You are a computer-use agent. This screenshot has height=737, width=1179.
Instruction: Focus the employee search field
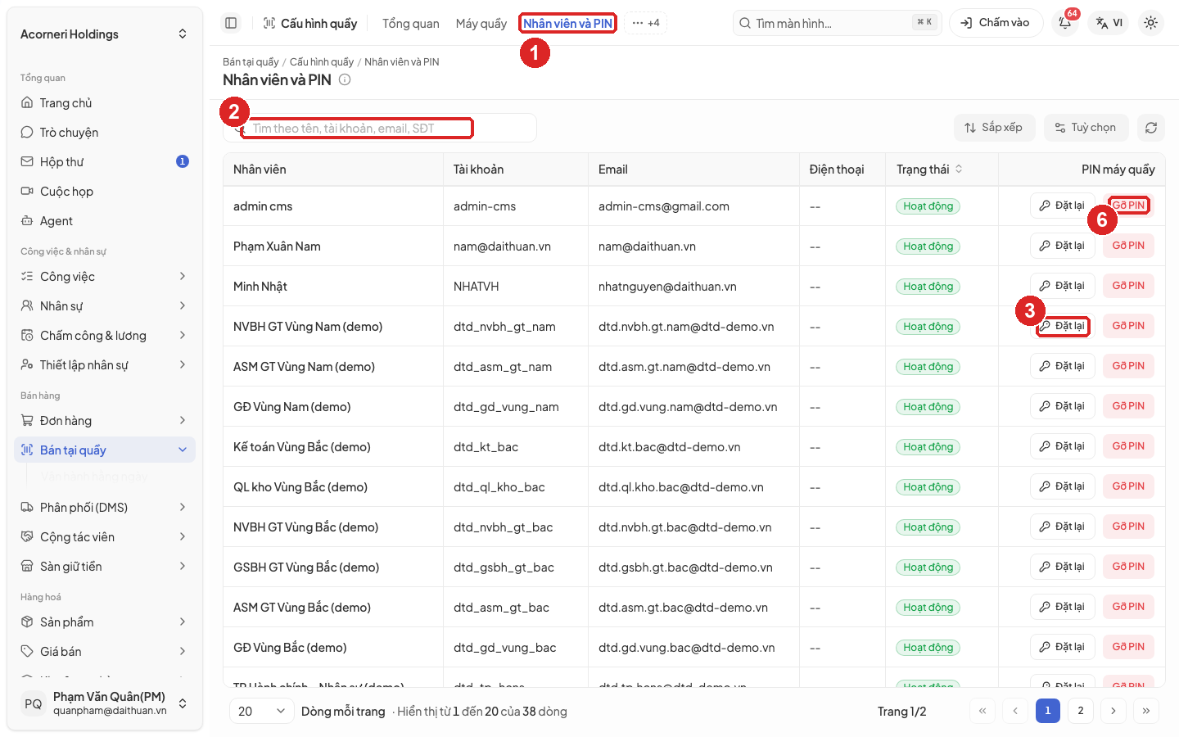pos(380,128)
